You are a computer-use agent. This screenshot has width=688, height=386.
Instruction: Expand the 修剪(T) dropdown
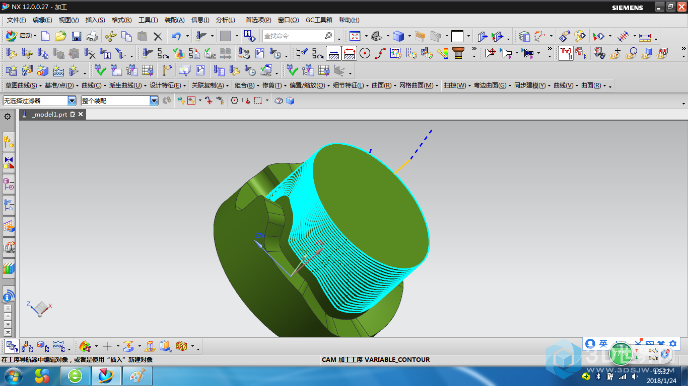(286, 86)
